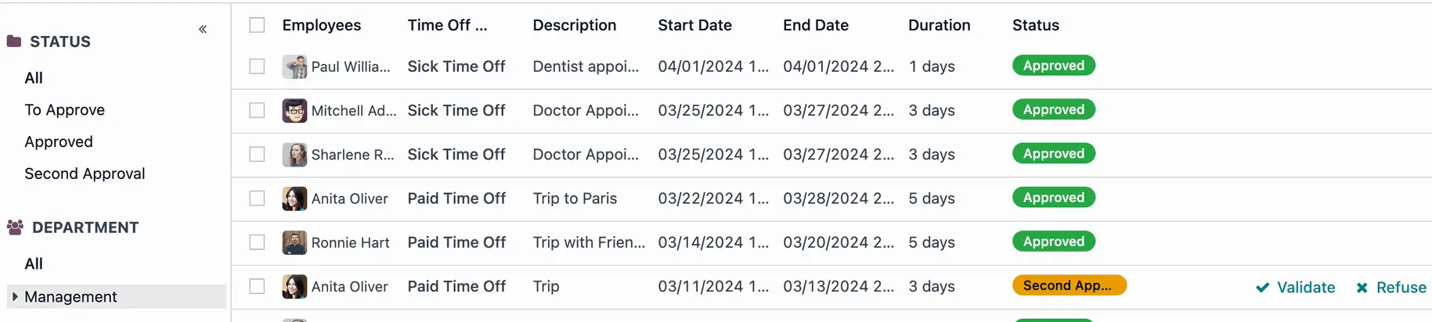Sort by the Duration column header
This screenshot has height=322, width=1432.
[x=939, y=25]
